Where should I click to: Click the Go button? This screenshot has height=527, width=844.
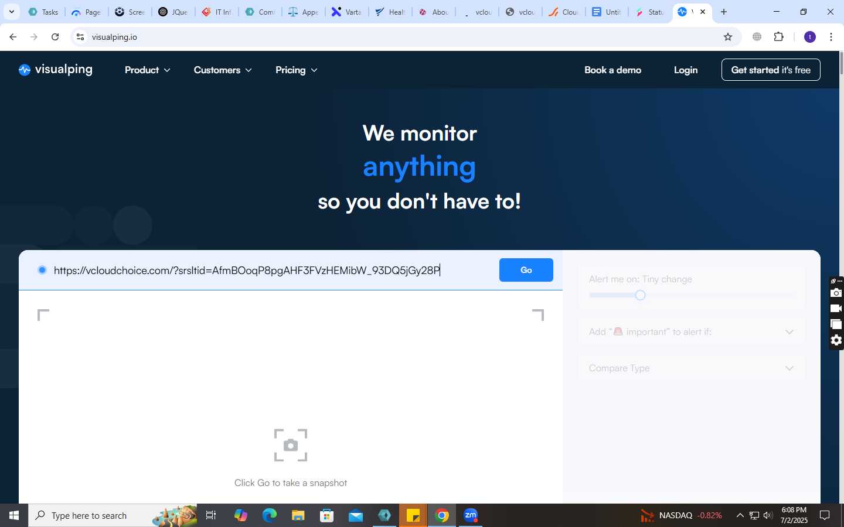click(526, 270)
